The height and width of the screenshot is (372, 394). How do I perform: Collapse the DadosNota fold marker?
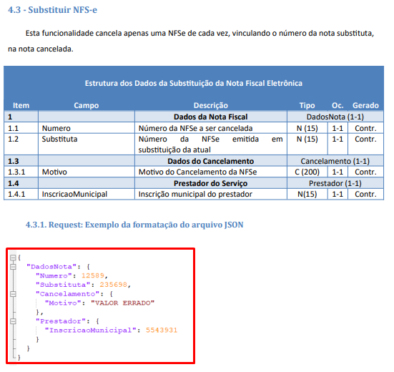pos(13,267)
